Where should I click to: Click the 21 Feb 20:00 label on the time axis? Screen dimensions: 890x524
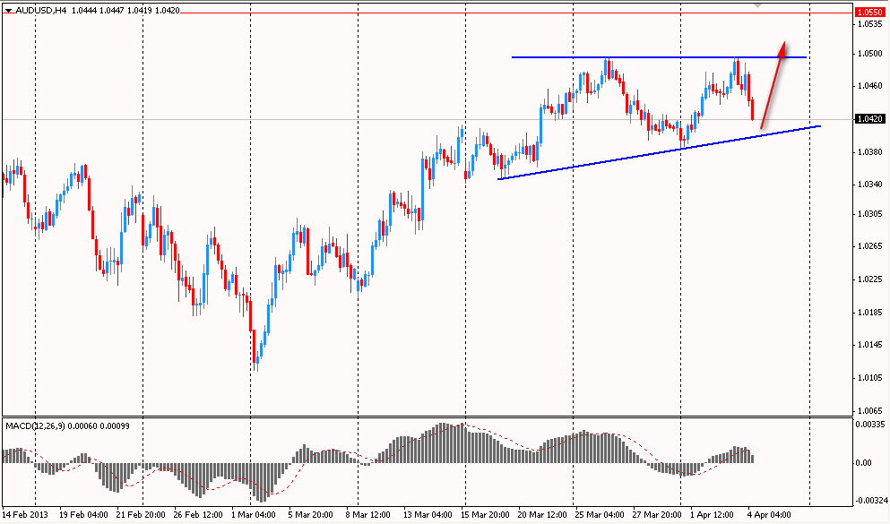[x=141, y=515]
